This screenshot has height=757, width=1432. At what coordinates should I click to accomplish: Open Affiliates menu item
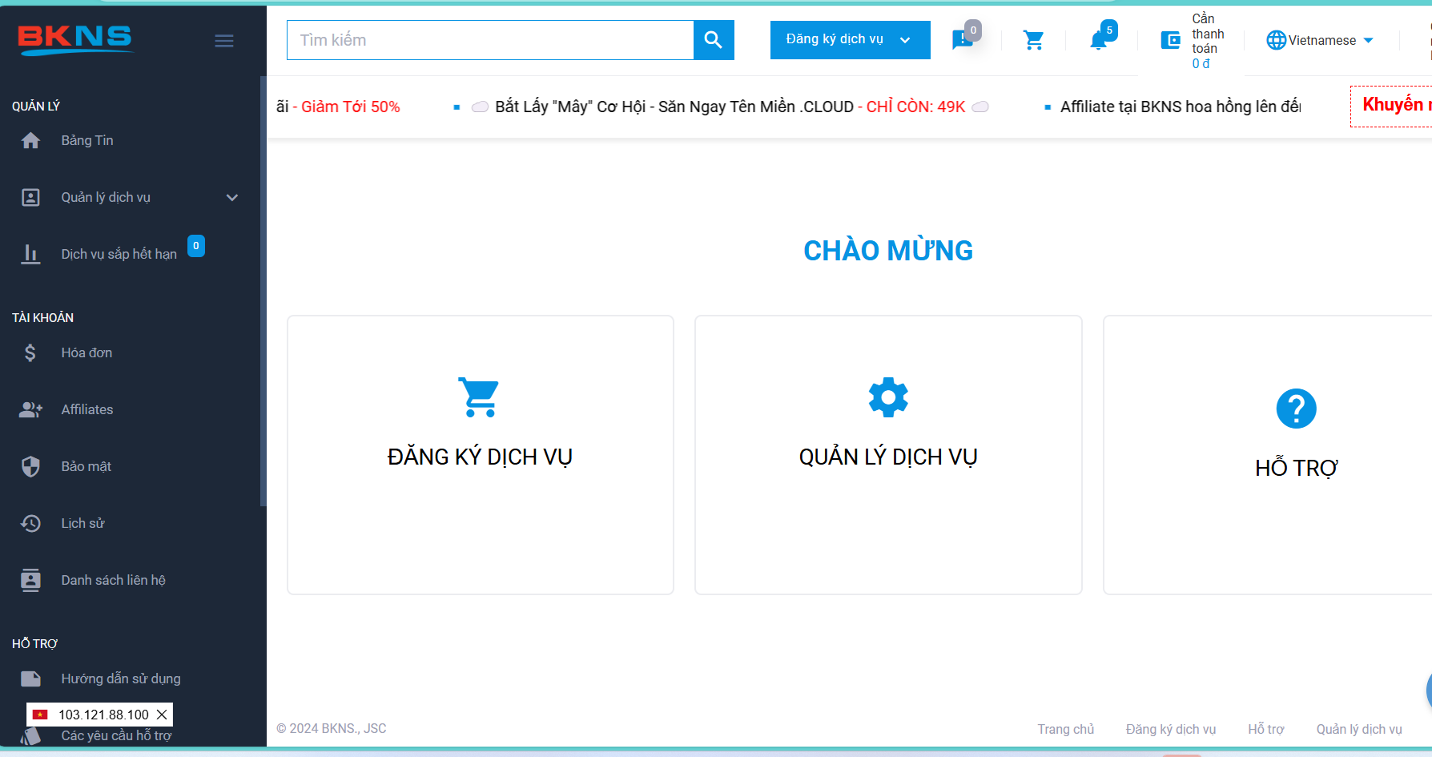87,409
